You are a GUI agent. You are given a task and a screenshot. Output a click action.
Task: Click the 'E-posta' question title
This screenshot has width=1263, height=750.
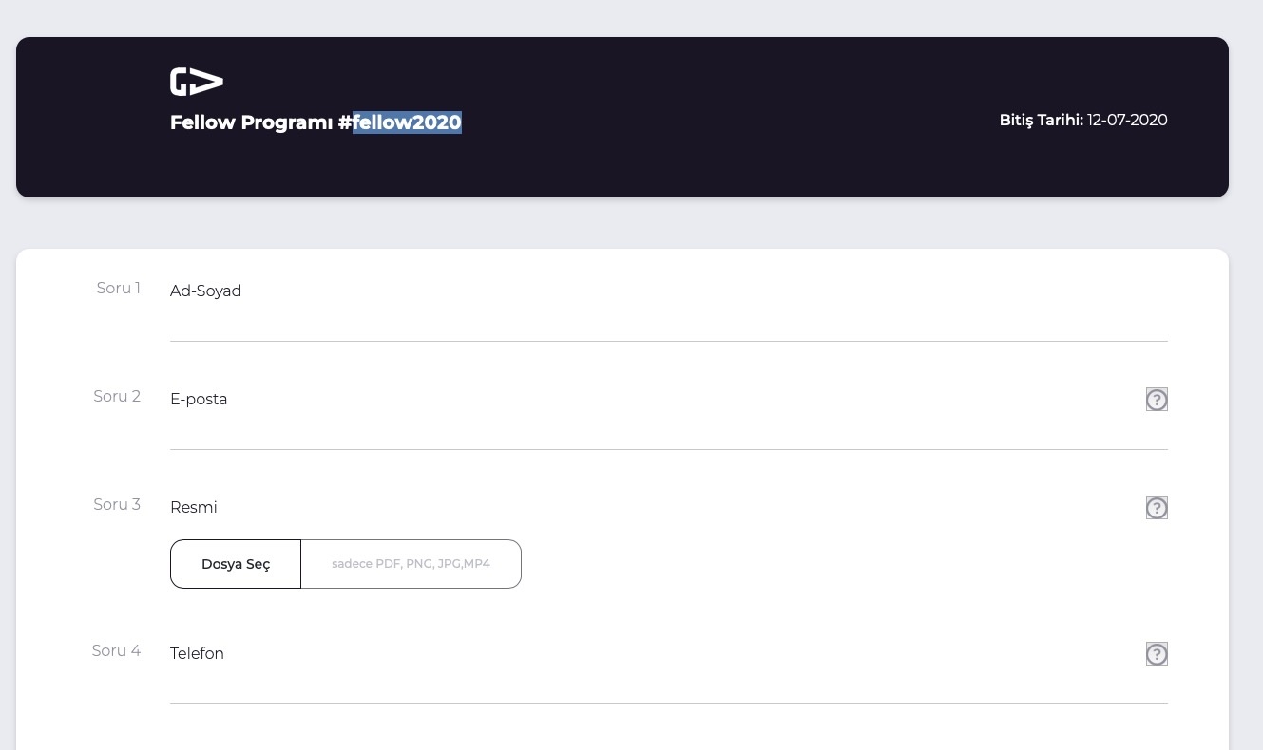coord(199,400)
